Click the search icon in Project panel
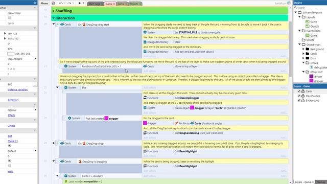This screenshot has height=184, width=327. (x=295, y=8)
